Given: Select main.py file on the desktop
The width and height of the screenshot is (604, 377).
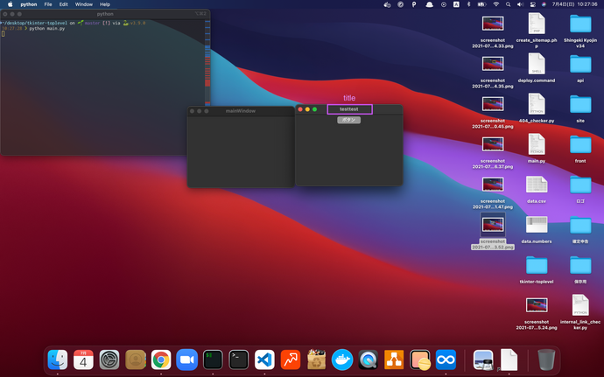Looking at the screenshot, I should [537, 144].
